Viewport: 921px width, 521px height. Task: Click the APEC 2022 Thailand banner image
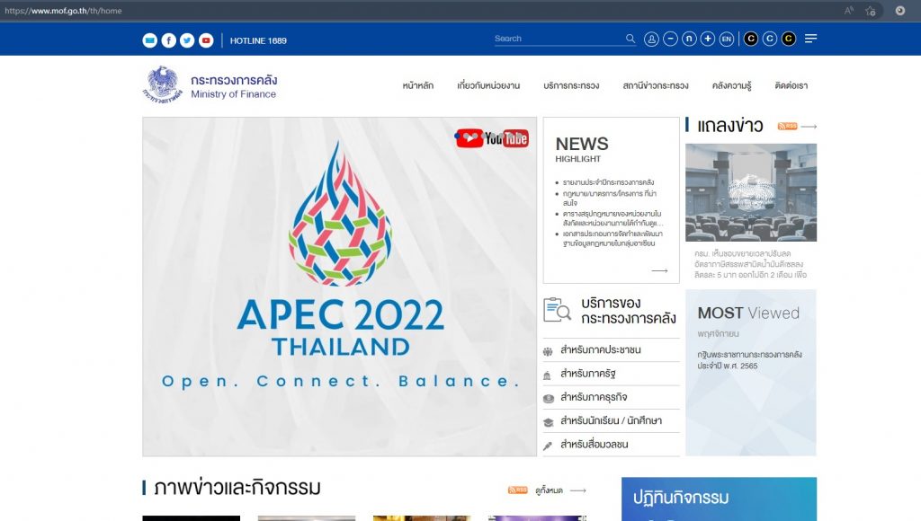(x=339, y=287)
